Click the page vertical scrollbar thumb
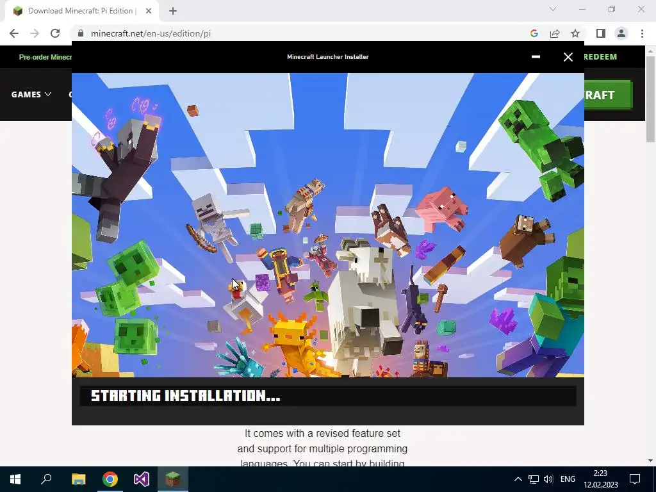Viewport: 656px width, 492px height. pos(651,98)
